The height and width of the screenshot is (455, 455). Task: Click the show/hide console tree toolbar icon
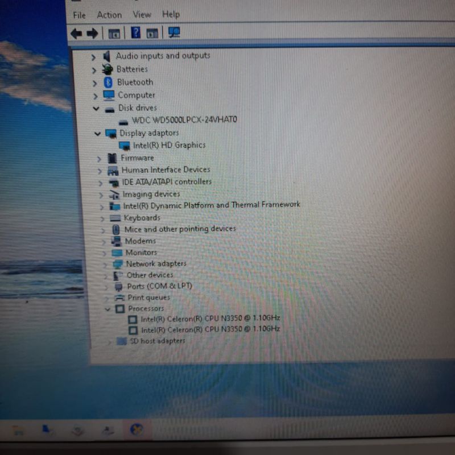pyautogui.click(x=114, y=34)
